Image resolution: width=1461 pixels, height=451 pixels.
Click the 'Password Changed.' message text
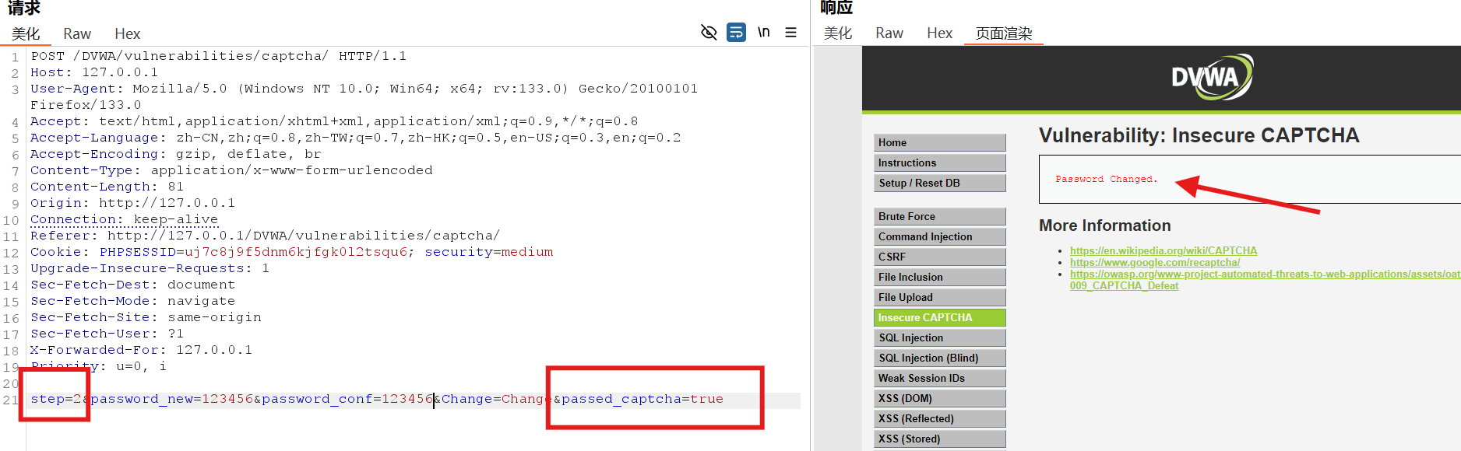[x=1106, y=179]
